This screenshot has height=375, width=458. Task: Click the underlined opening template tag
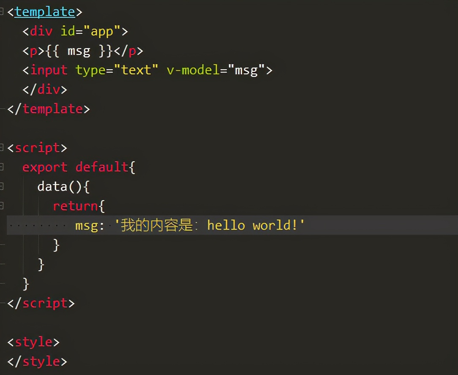pos(45,12)
